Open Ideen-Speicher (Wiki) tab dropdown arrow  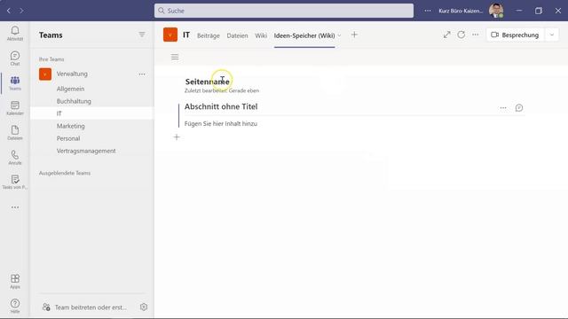339,35
